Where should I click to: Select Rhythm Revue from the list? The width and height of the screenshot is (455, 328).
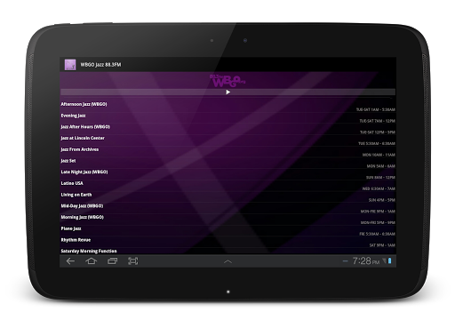tap(76, 240)
